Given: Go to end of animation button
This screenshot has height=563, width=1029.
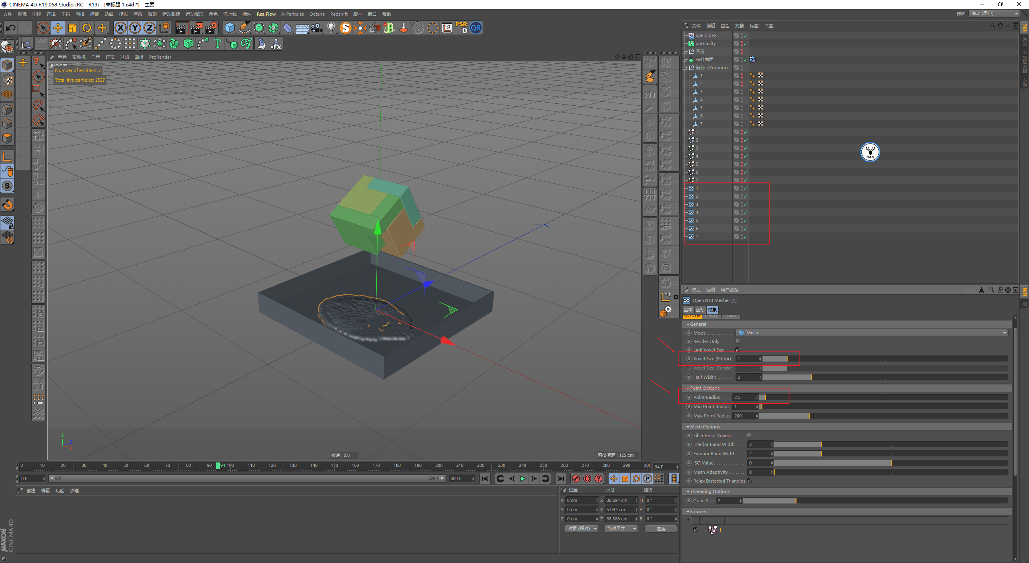Looking at the screenshot, I should 560,479.
